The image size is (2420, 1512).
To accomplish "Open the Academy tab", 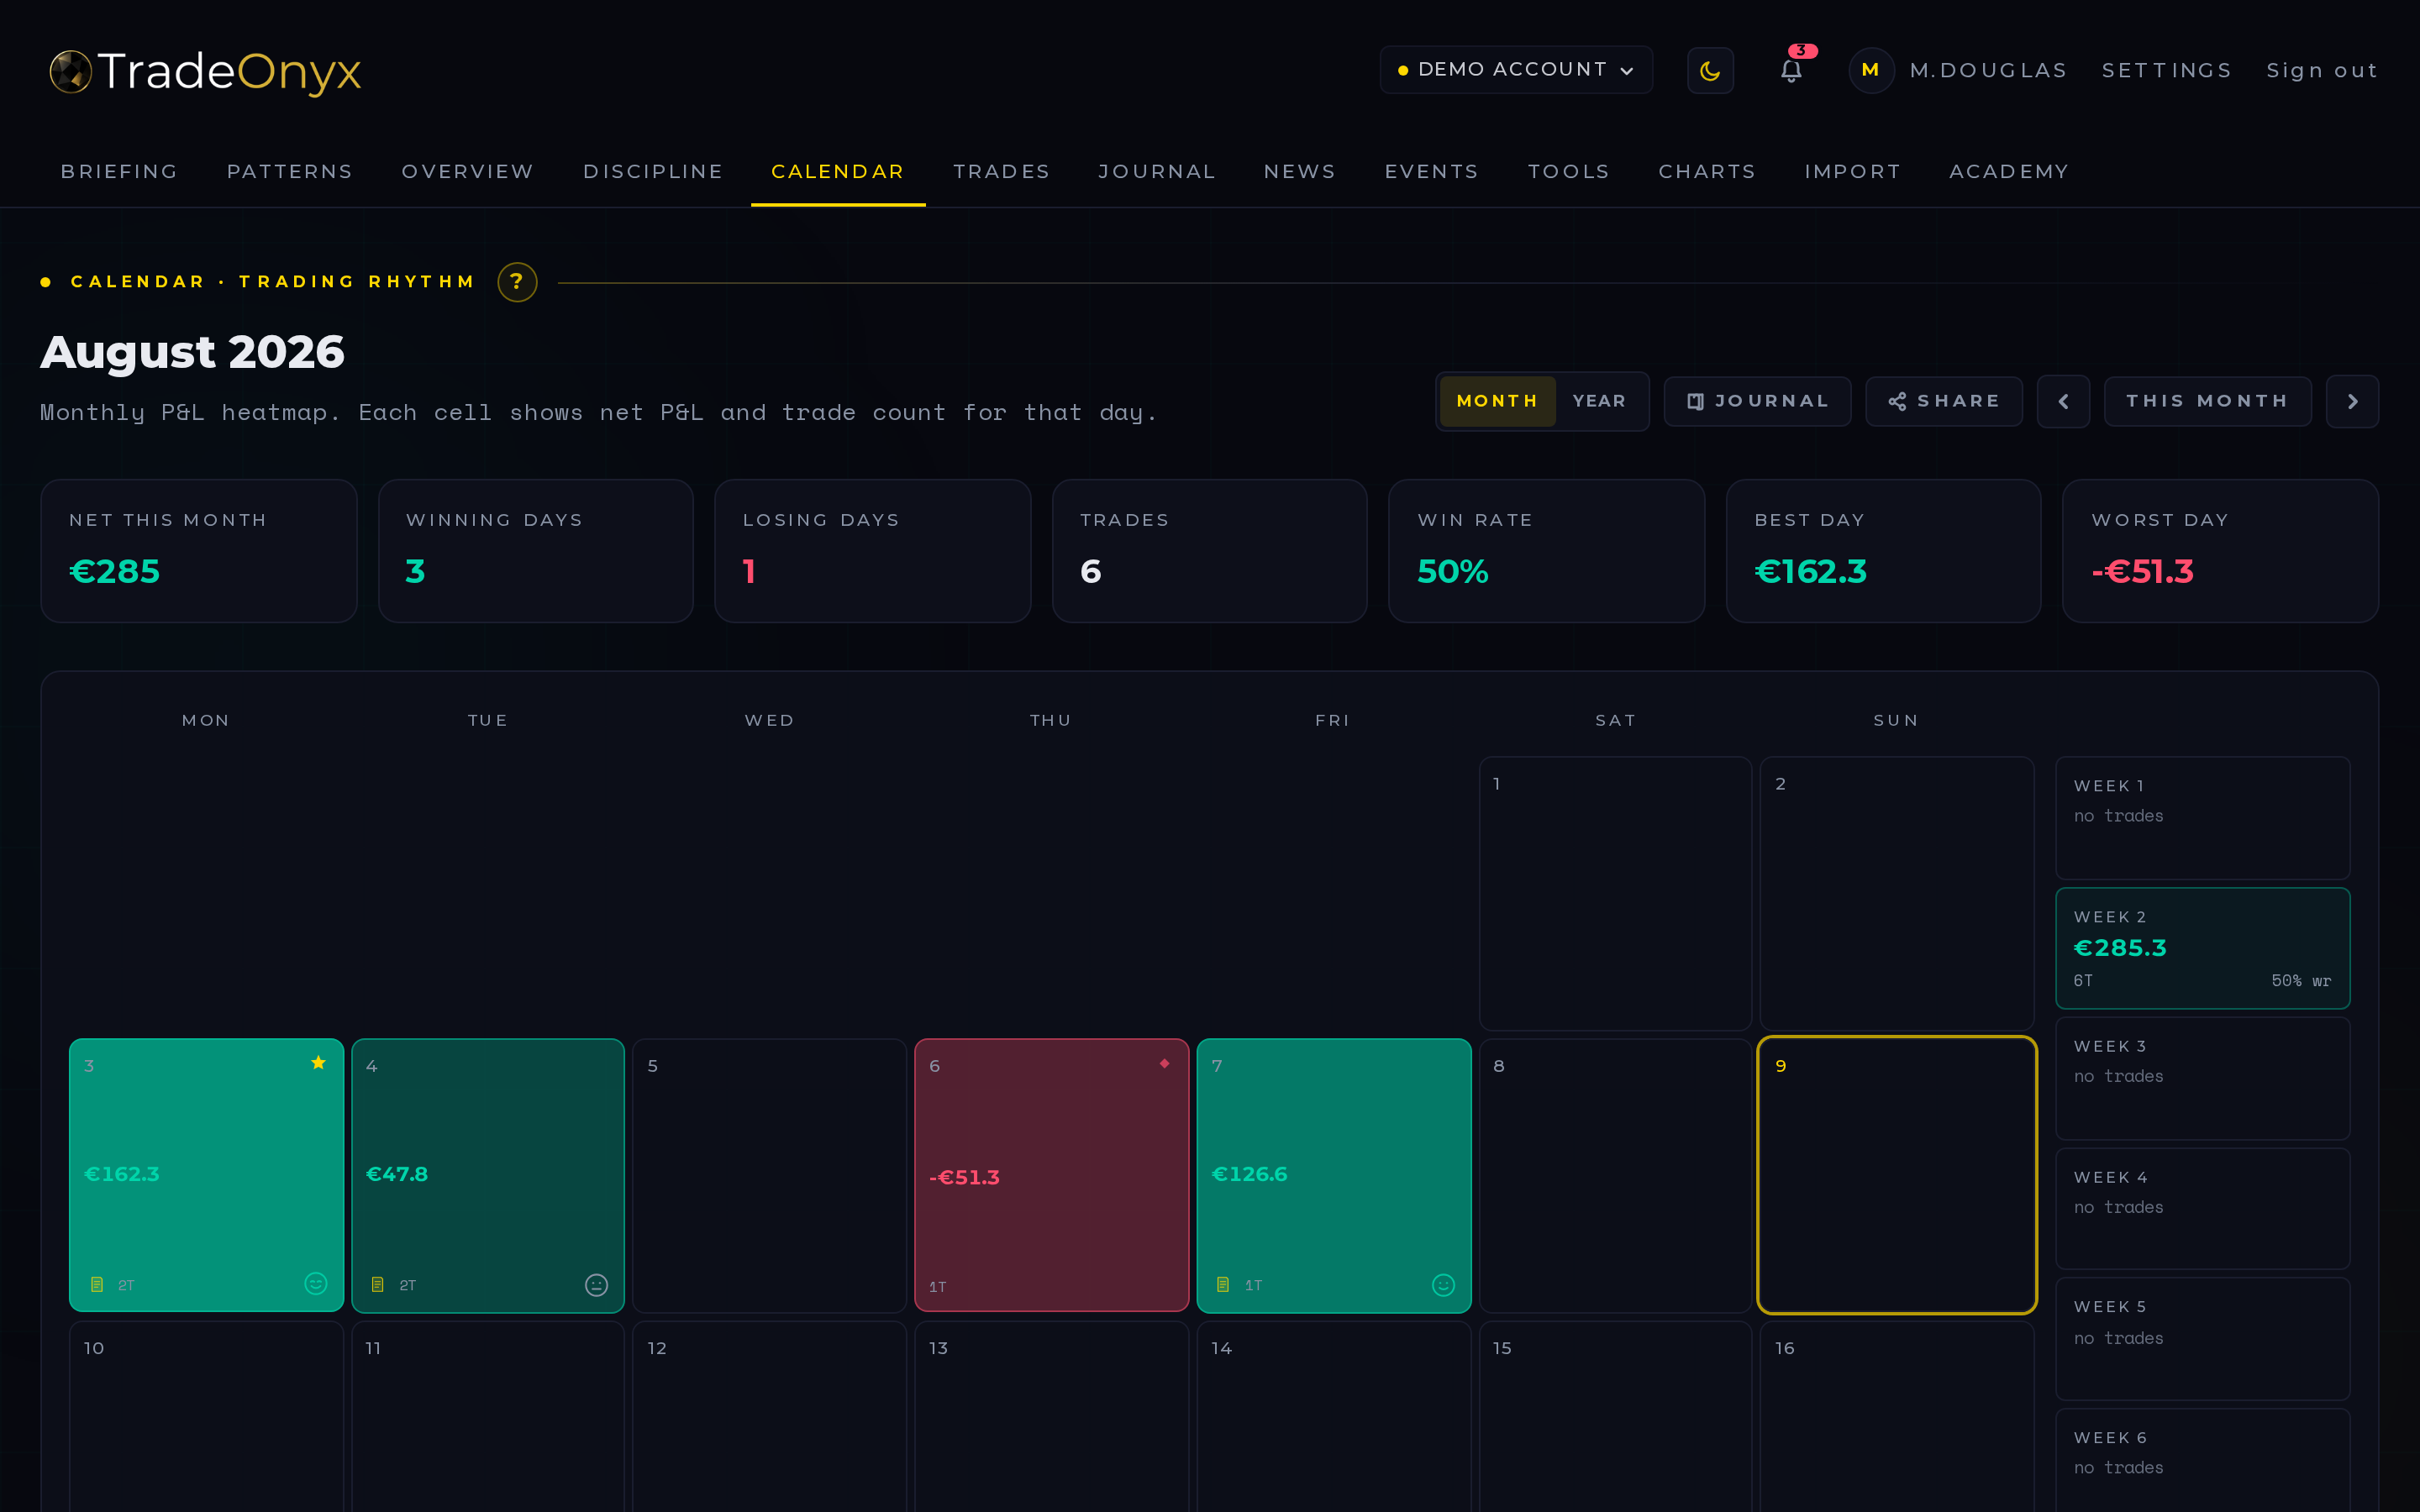I will 2008,172.
